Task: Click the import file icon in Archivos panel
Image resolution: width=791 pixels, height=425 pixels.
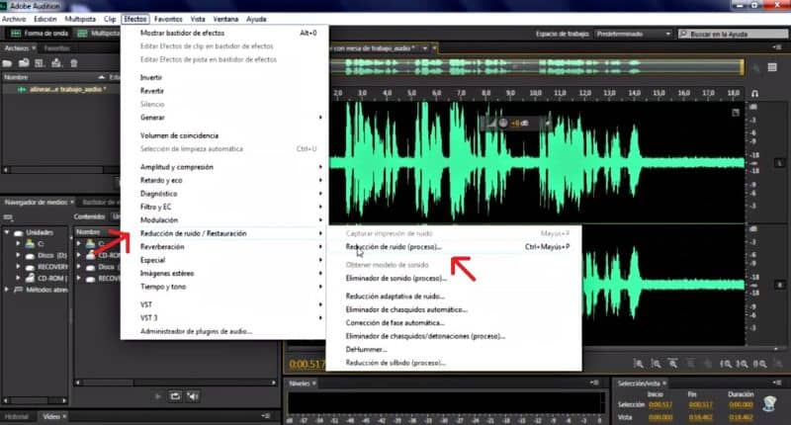Action: (x=24, y=63)
